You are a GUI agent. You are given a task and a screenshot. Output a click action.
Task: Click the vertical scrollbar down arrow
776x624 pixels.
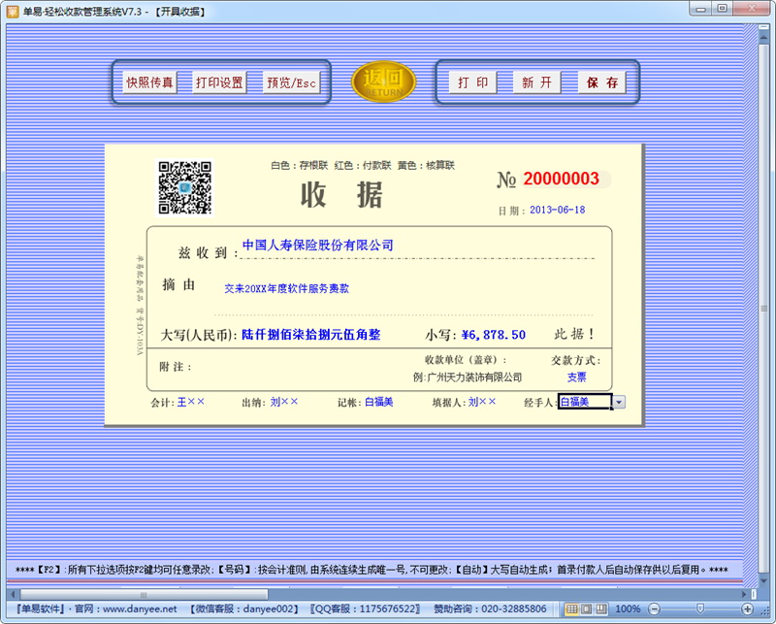coord(763,580)
